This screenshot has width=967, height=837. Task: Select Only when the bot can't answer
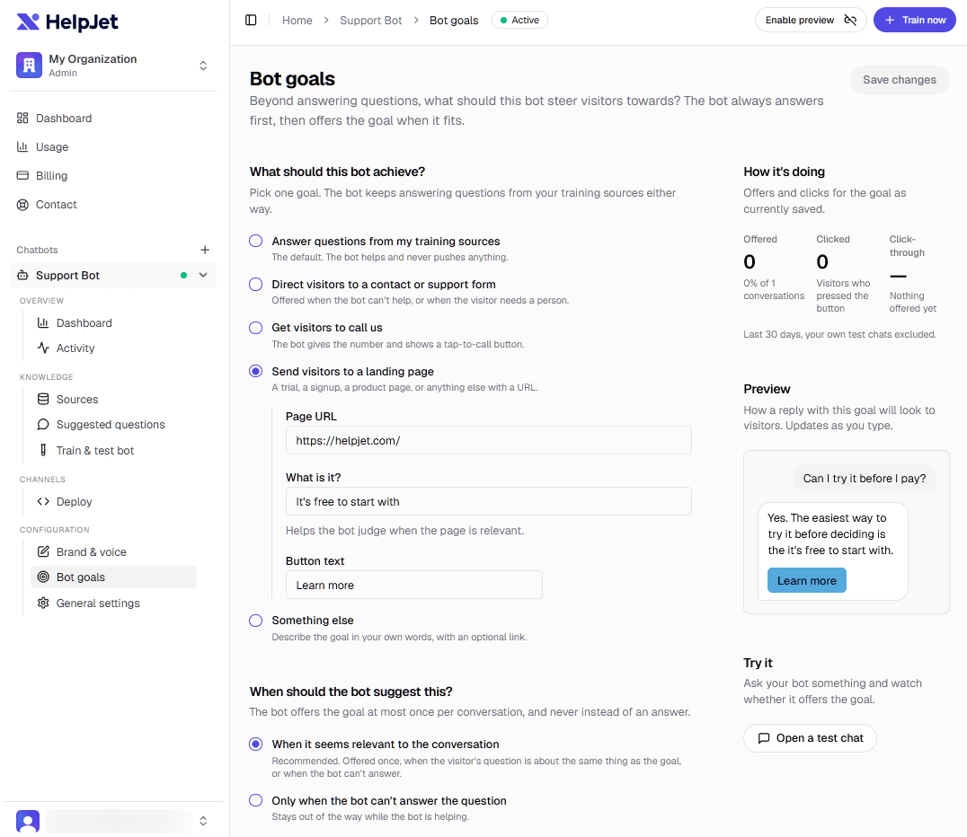255,801
